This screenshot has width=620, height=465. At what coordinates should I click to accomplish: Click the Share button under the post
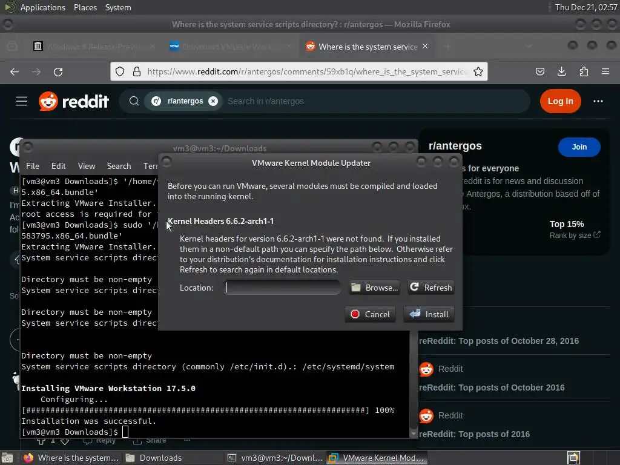tap(150, 440)
